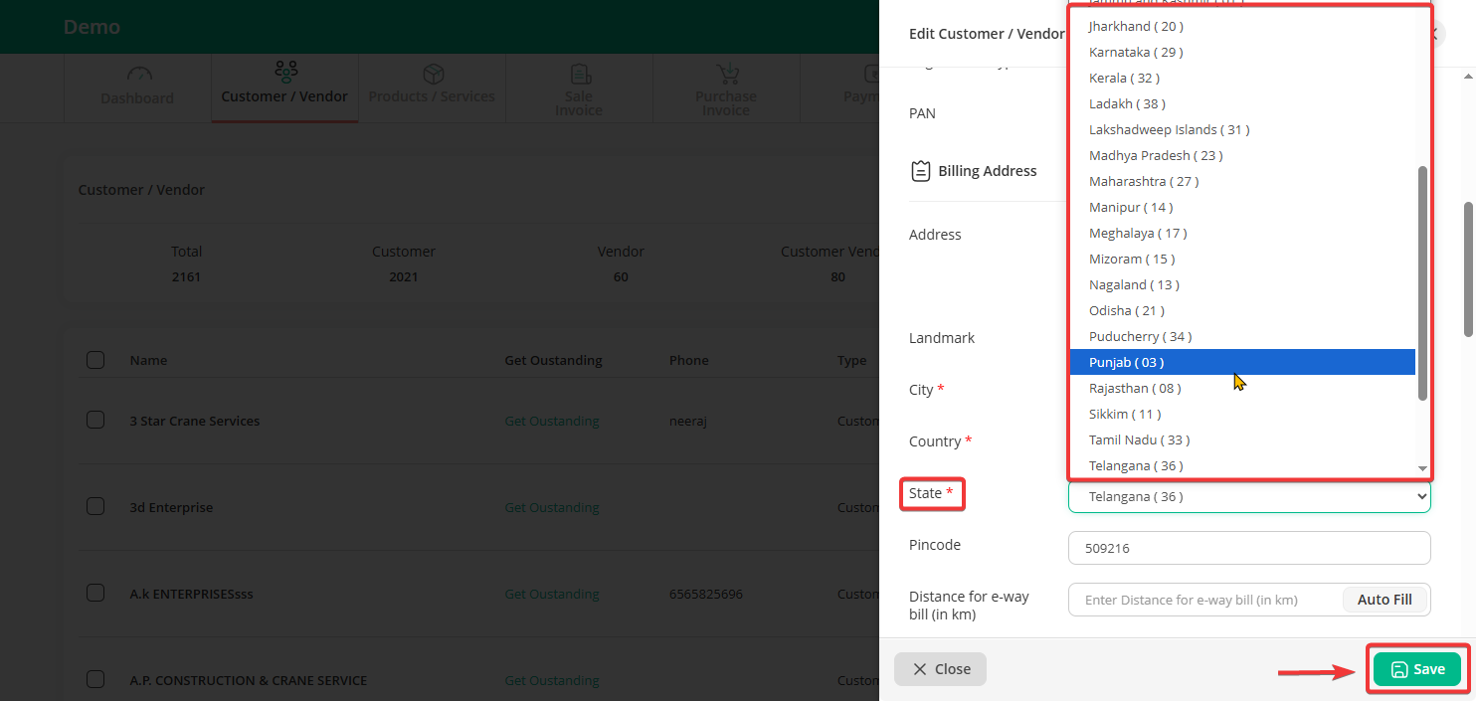Click the Customer Vendor count 80

point(837,276)
